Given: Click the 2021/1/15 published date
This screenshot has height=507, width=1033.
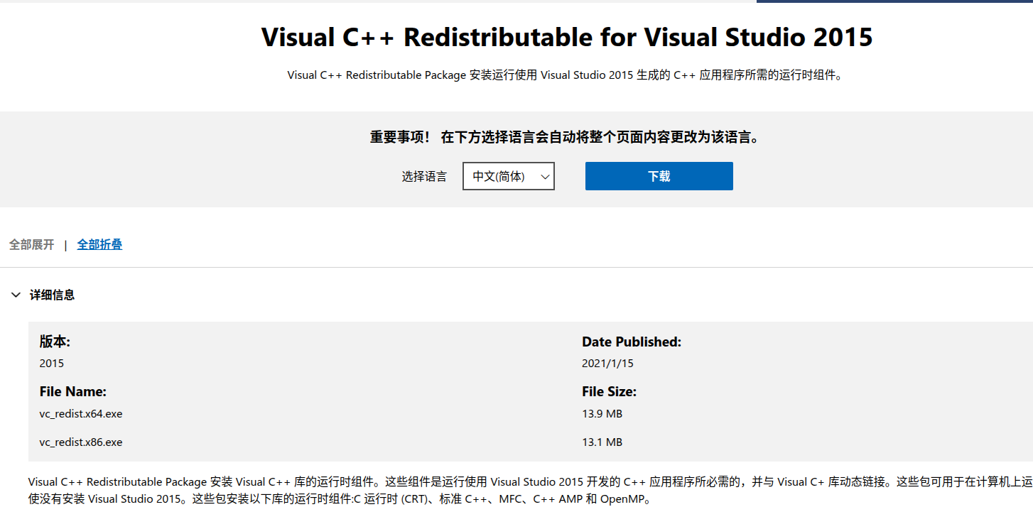Looking at the screenshot, I should point(607,363).
